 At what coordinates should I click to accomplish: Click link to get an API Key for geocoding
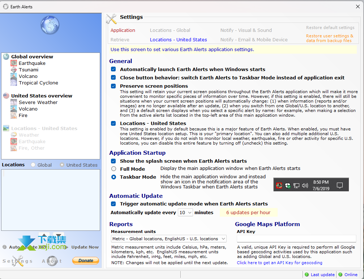[x=279, y=263]
